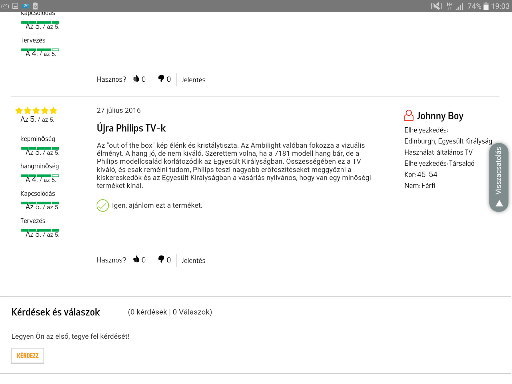512x384 pixels.
Task: Click thumbs up on the upper review
Action: (x=136, y=79)
